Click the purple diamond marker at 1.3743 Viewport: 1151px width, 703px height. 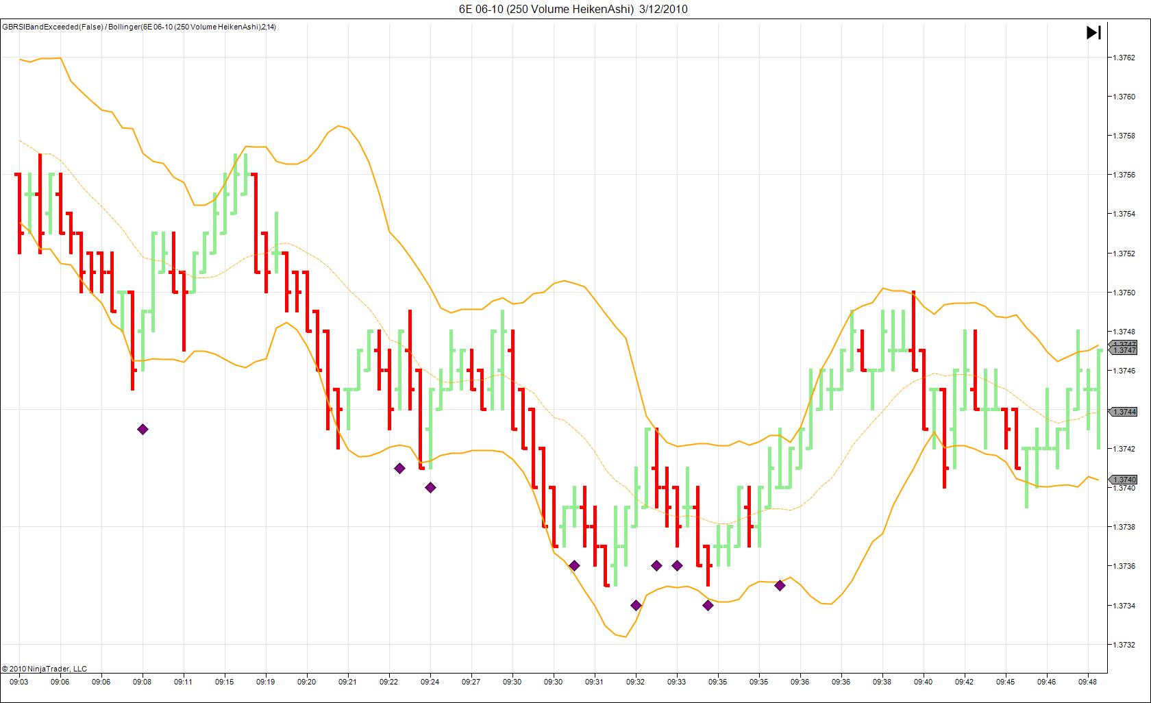(x=143, y=430)
